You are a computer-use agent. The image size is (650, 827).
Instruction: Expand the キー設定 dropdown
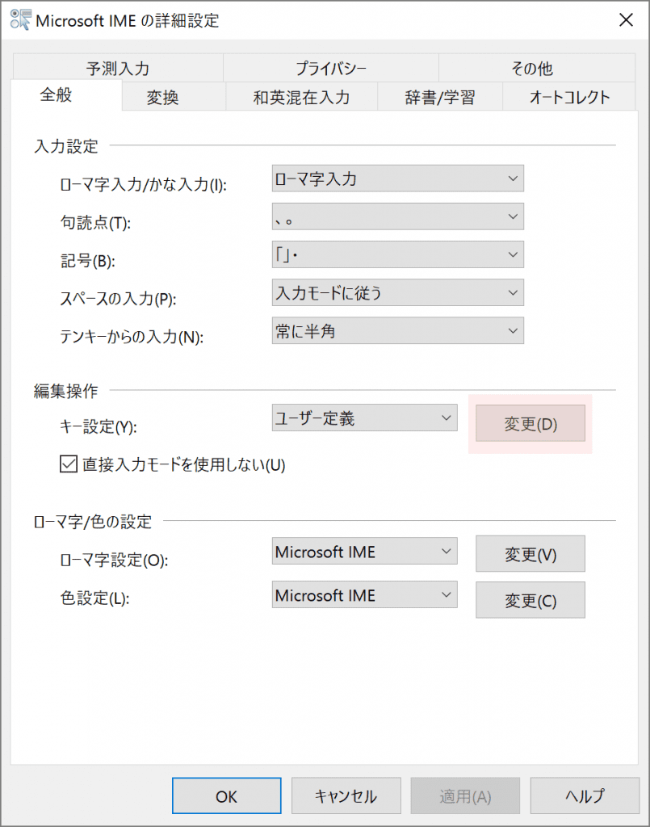pyautogui.click(x=365, y=418)
